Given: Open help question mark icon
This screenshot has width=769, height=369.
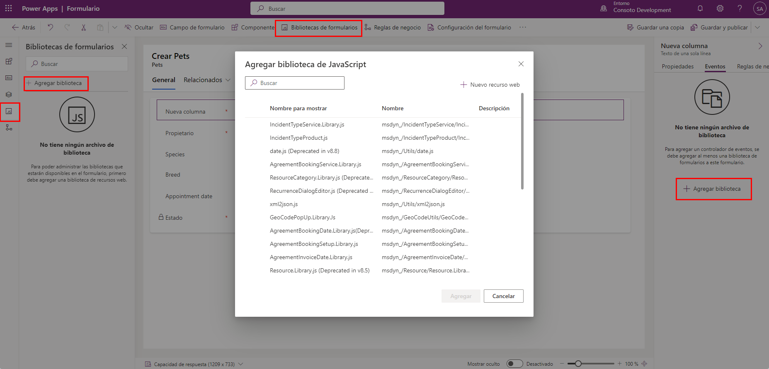Looking at the screenshot, I should [740, 8].
